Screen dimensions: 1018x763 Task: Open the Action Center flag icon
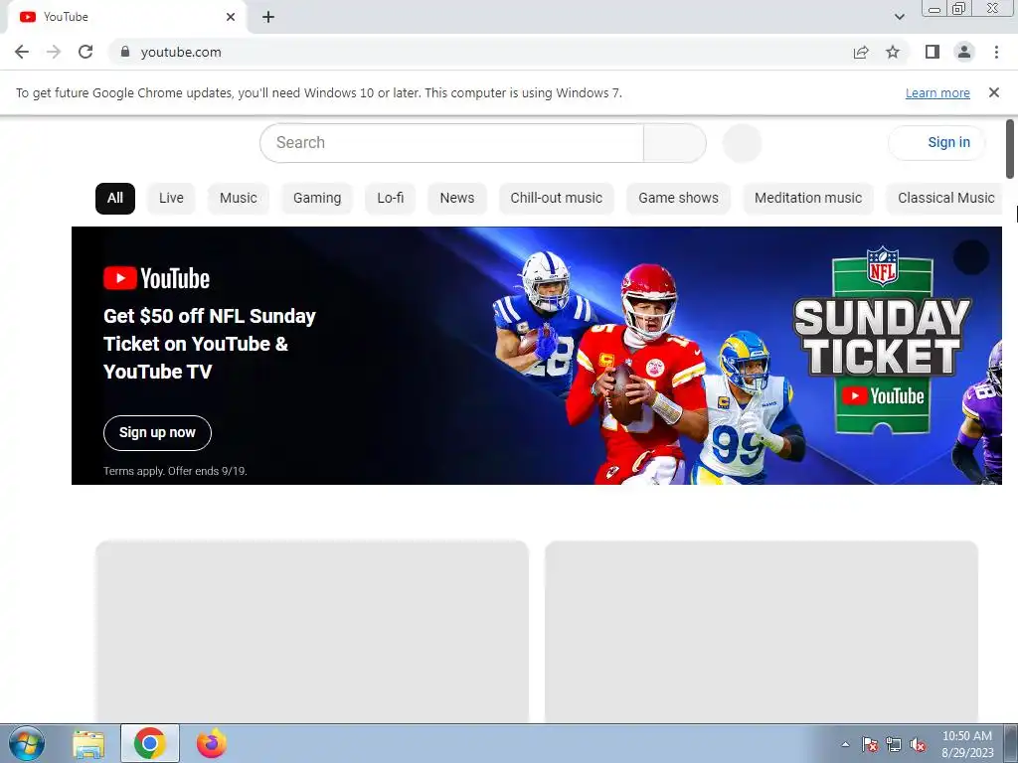(869, 744)
